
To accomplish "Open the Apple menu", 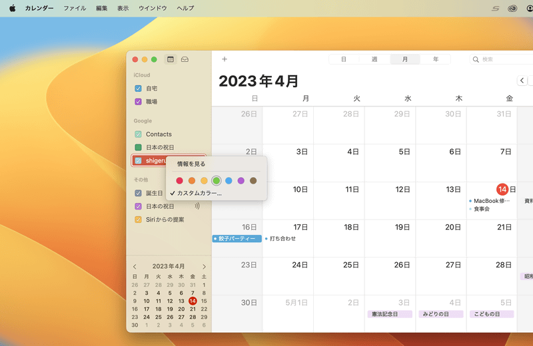I will click(x=12, y=8).
